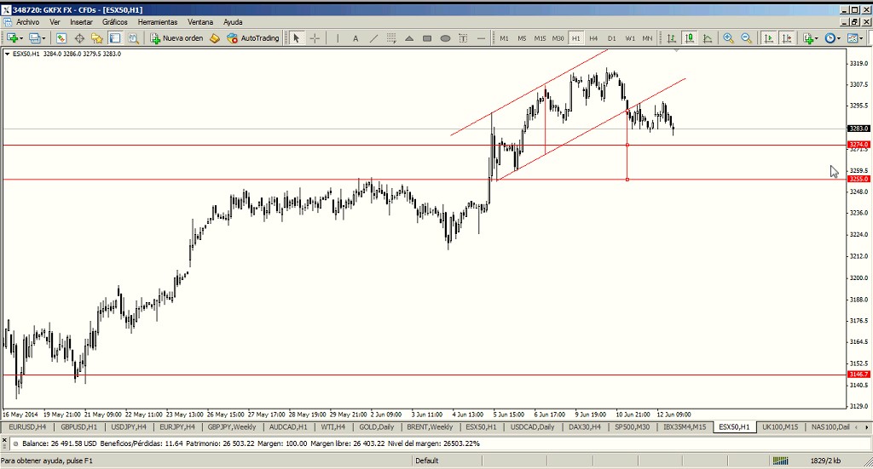Switch to M15 timeframe
The image size is (873, 469).
click(540, 37)
